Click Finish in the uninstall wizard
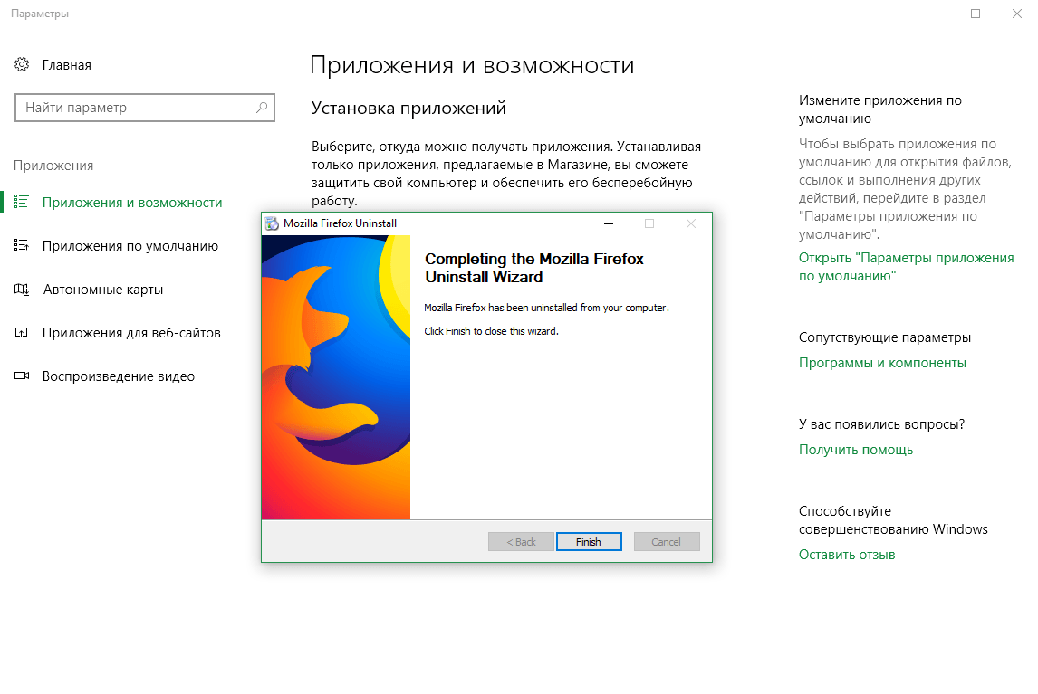 [589, 541]
